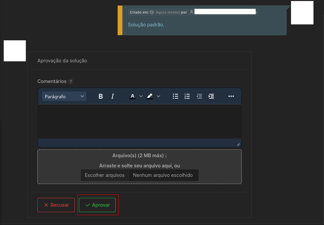The height and width of the screenshot is (225, 324).
Task: Apply the current text color swatch
Action: [x=133, y=96]
